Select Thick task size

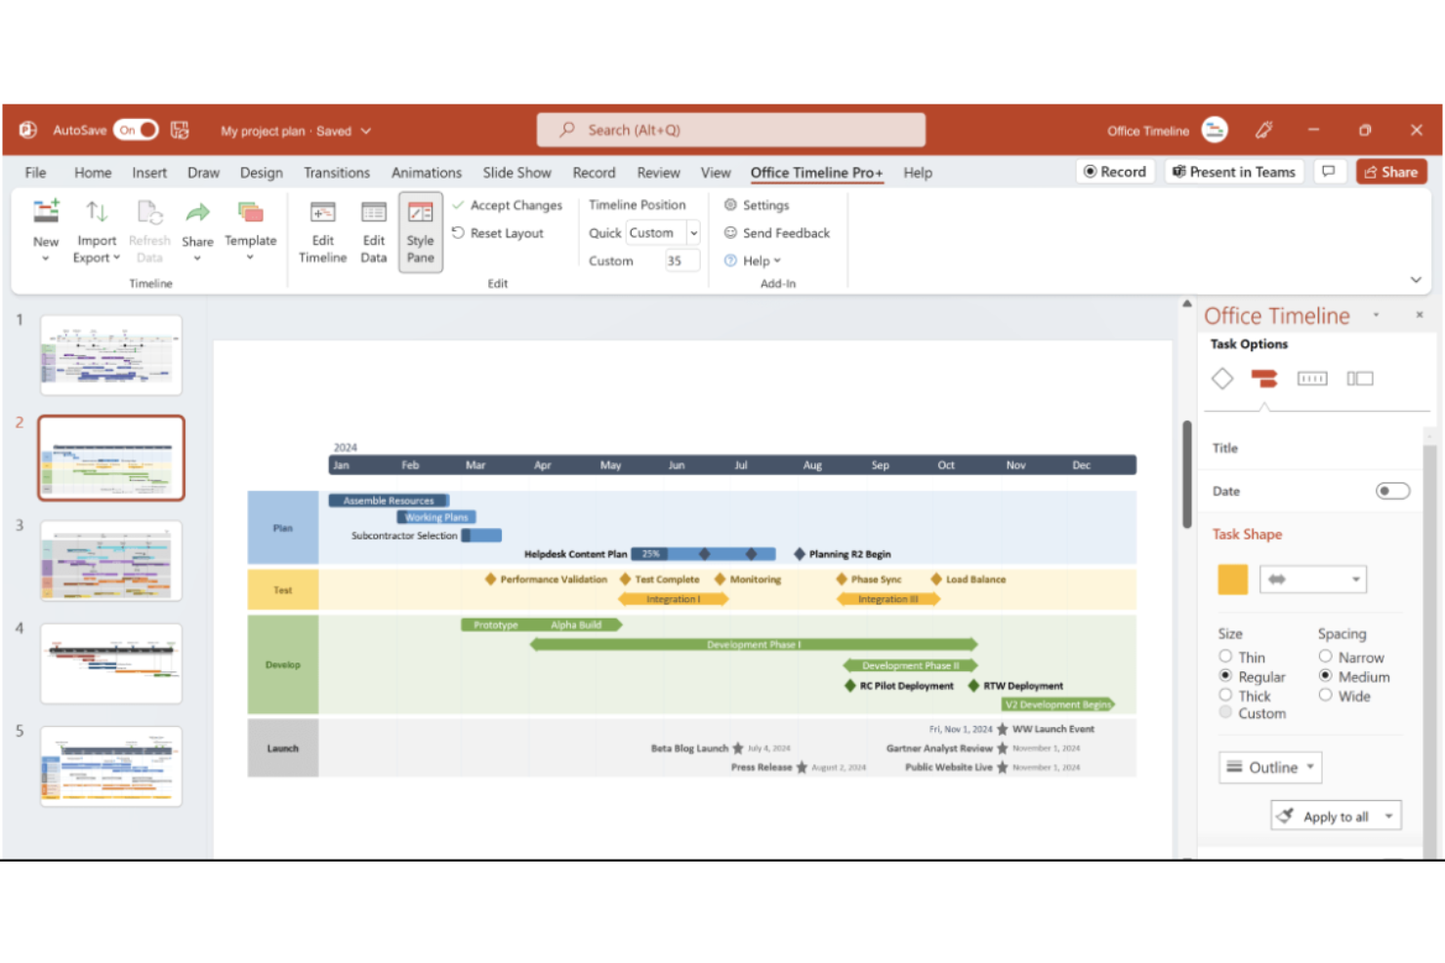(x=1225, y=695)
